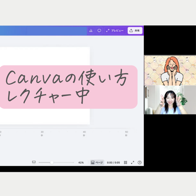Viewport: 196px width, 196px height.
Task: Open the 41% zoom level menu
Action: [81, 162]
